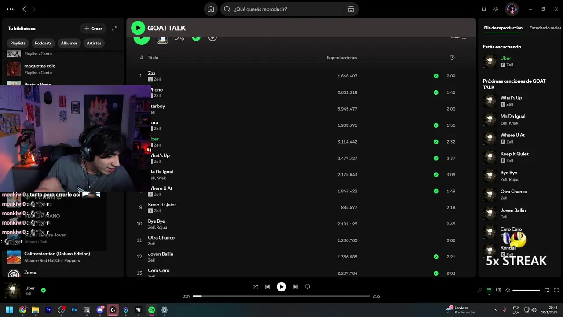The width and height of the screenshot is (563, 317).
Task: Play GOAT TALK with the green header button
Action: [138, 28]
